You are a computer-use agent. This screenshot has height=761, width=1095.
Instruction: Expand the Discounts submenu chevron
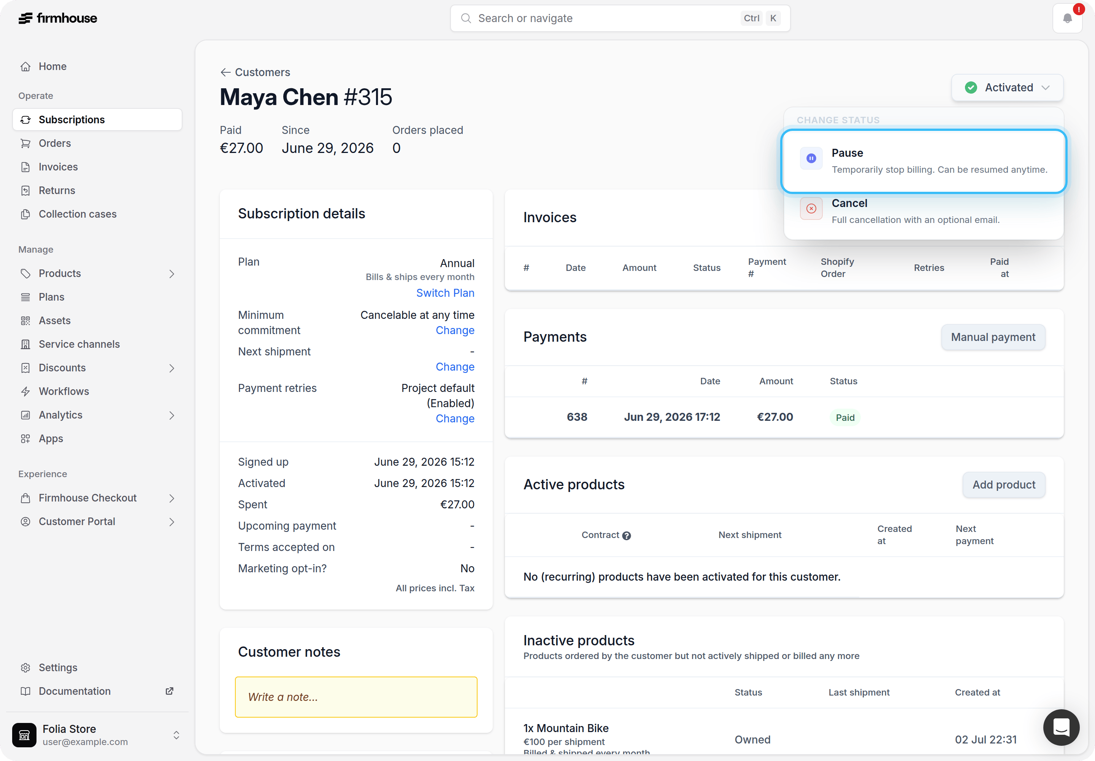[x=171, y=368]
